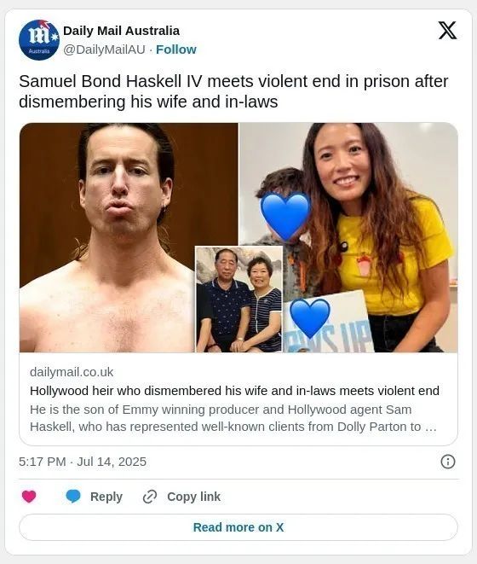Open the shirtless man photo thumbnail
Viewport: 477px width, 564px height.
108,237
